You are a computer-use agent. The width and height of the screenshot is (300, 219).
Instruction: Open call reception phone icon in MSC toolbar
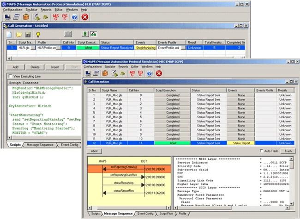pyautogui.click(x=123, y=73)
